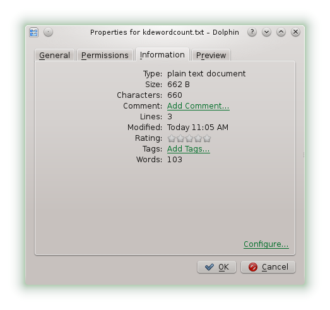Click the 'Modified:' label
Screen dimensions: 330x310
pyautogui.click(x=144, y=128)
